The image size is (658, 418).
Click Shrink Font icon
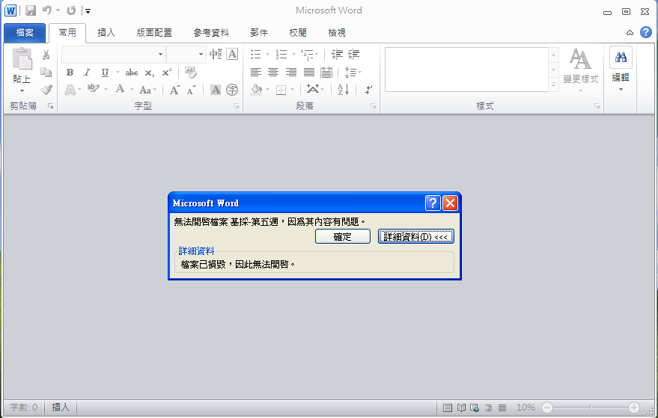tap(192, 90)
